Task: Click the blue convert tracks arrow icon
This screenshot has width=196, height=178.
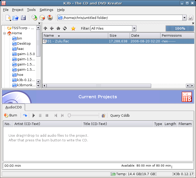Action: pyautogui.click(x=25, y=115)
